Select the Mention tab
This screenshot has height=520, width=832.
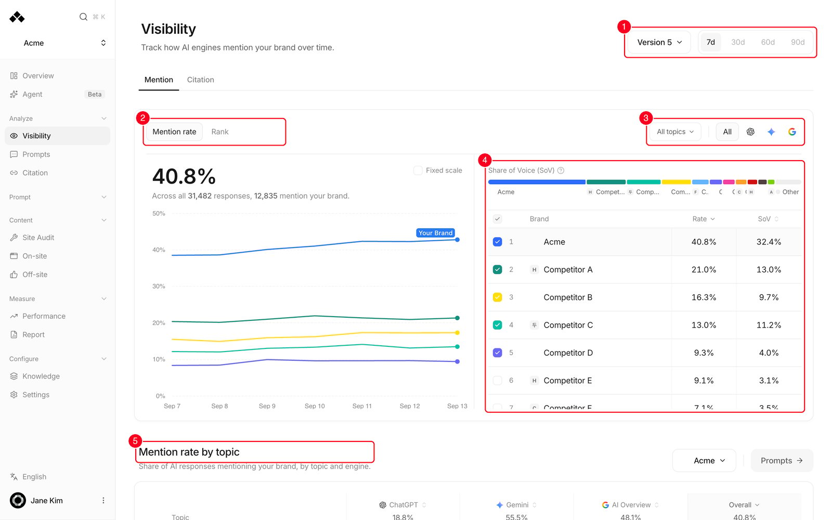(159, 80)
